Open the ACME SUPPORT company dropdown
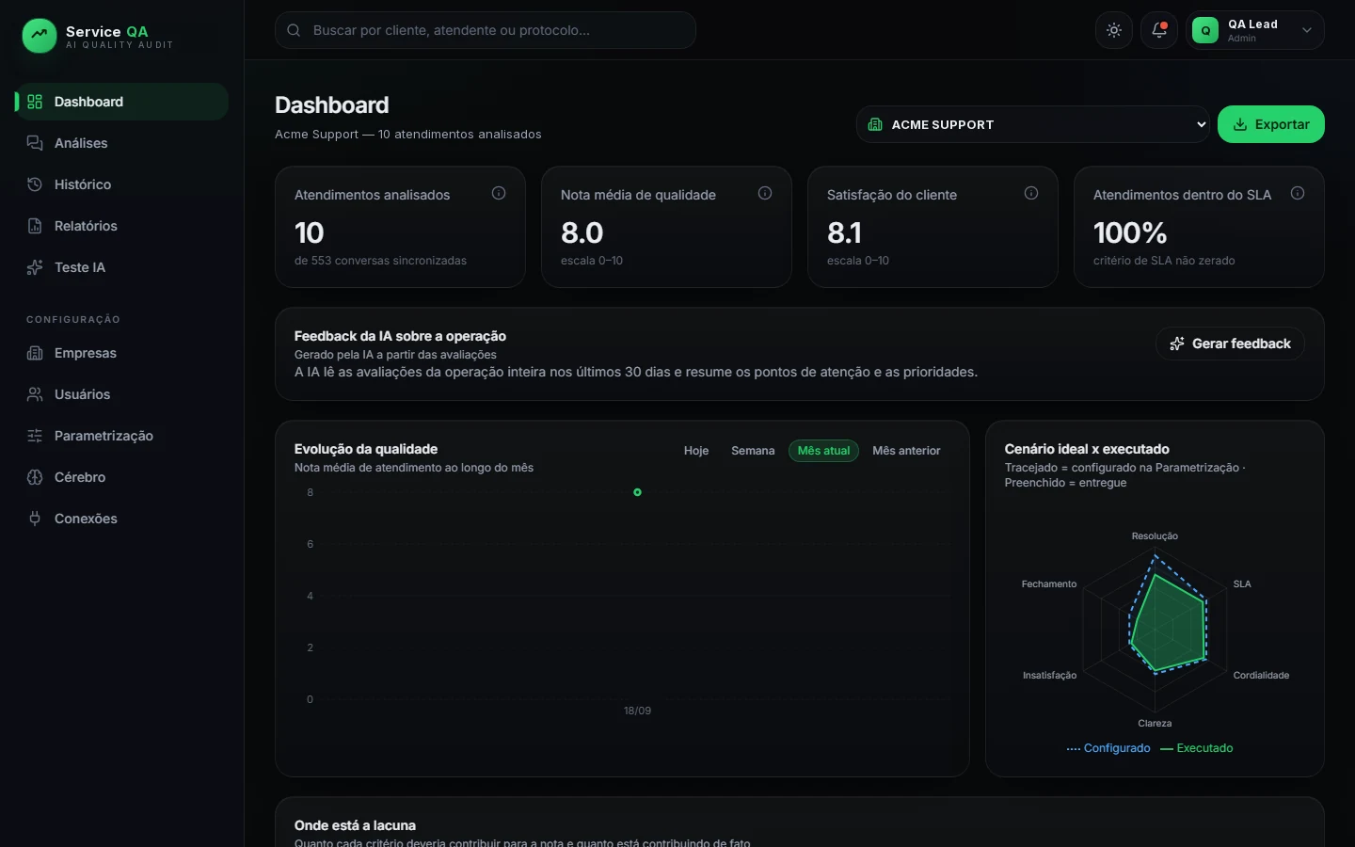Viewport: 1355px width, 847px height. point(1033,124)
